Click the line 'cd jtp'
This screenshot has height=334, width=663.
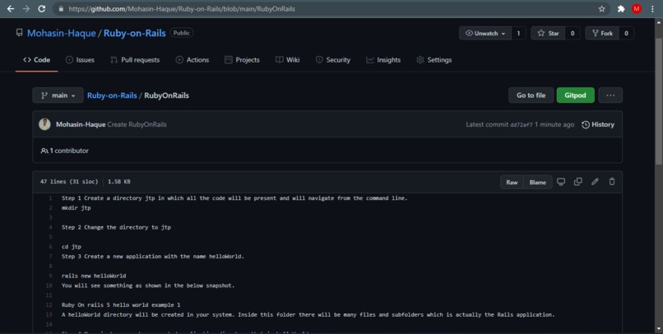point(72,247)
